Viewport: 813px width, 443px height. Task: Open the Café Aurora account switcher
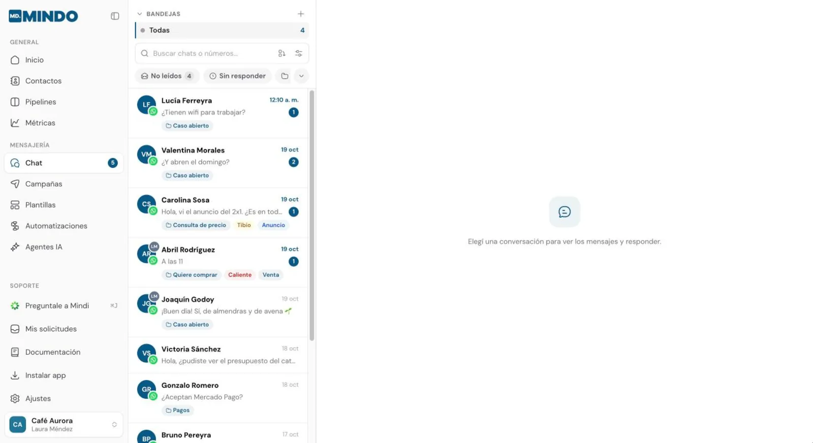(x=64, y=425)
